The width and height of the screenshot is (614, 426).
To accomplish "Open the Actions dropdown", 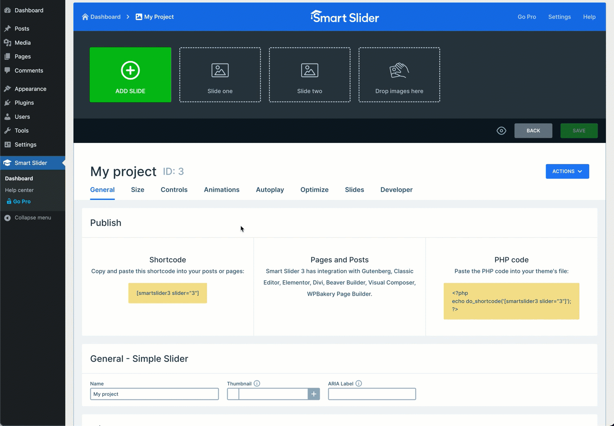I will (x=567, y=171).
